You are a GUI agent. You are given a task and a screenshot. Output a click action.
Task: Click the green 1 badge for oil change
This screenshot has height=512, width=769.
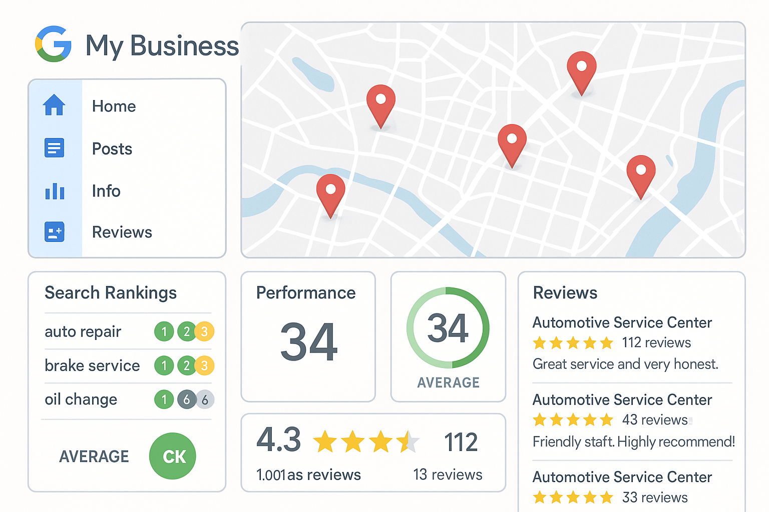click(x=164, y=399)
